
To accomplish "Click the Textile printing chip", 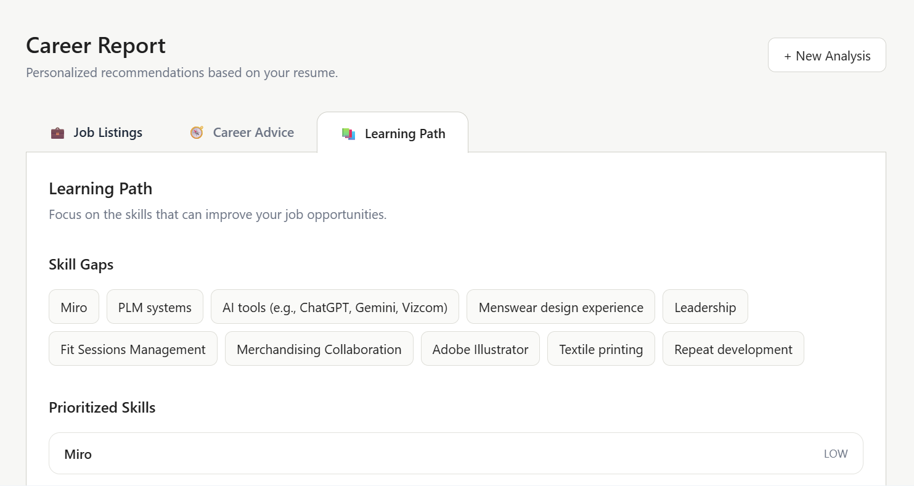I will [x=601, y=349].
